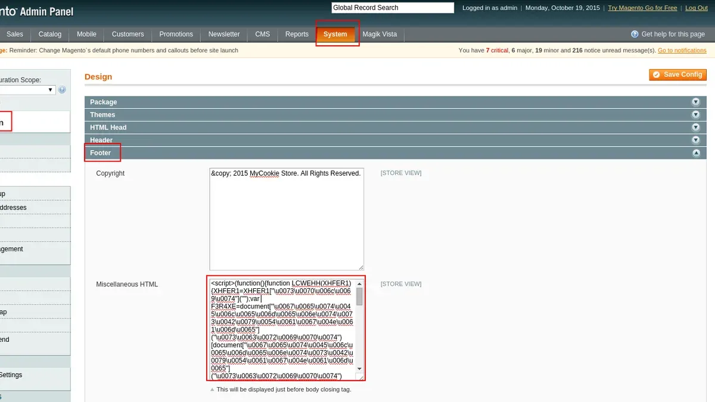
Task: Click the 7 critical messages count
Action: click(496, 51)
